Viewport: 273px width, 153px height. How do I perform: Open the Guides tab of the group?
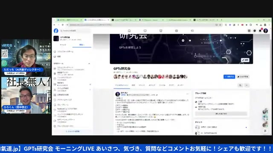click(171, 85)
